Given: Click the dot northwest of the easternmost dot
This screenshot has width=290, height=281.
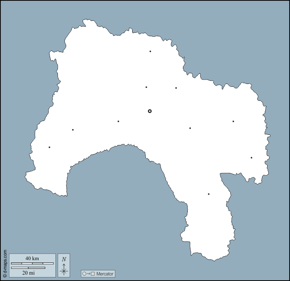Looking at the screenshot, I should click(x=233, y=121).
